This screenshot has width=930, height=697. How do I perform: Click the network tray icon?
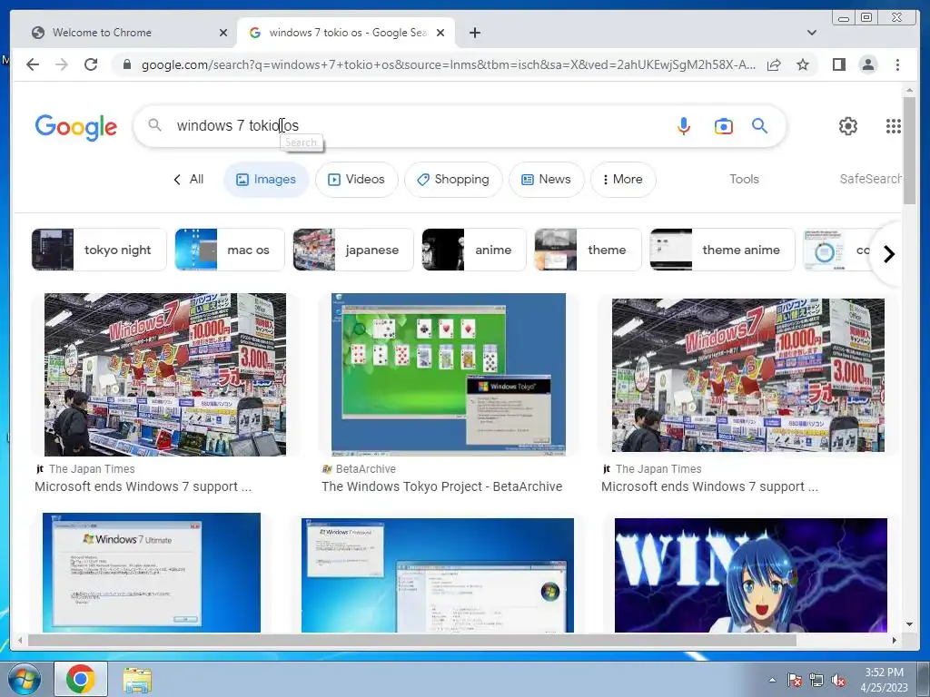point(816,680)
